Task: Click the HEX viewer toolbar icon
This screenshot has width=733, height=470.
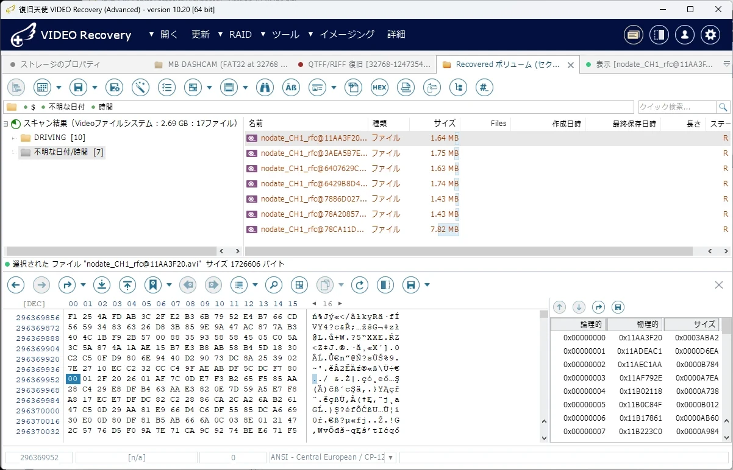Action: (379, 88)
